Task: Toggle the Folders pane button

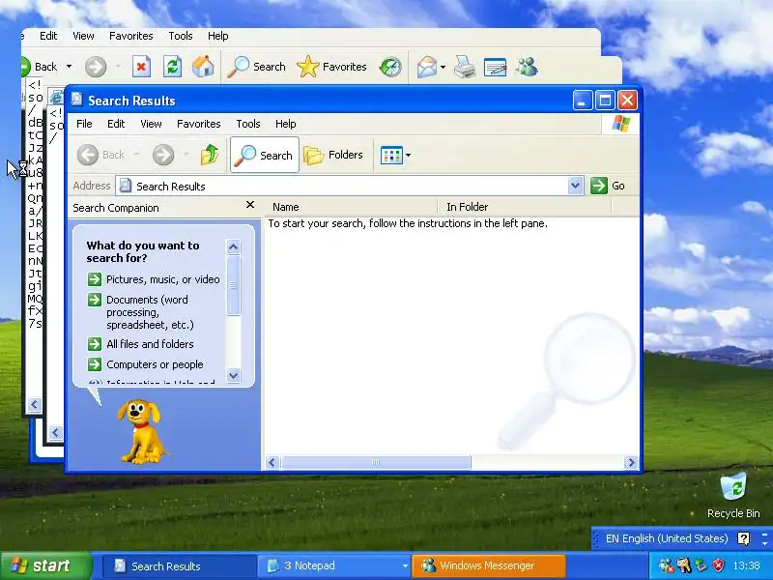Action: [x=333, y=155]
